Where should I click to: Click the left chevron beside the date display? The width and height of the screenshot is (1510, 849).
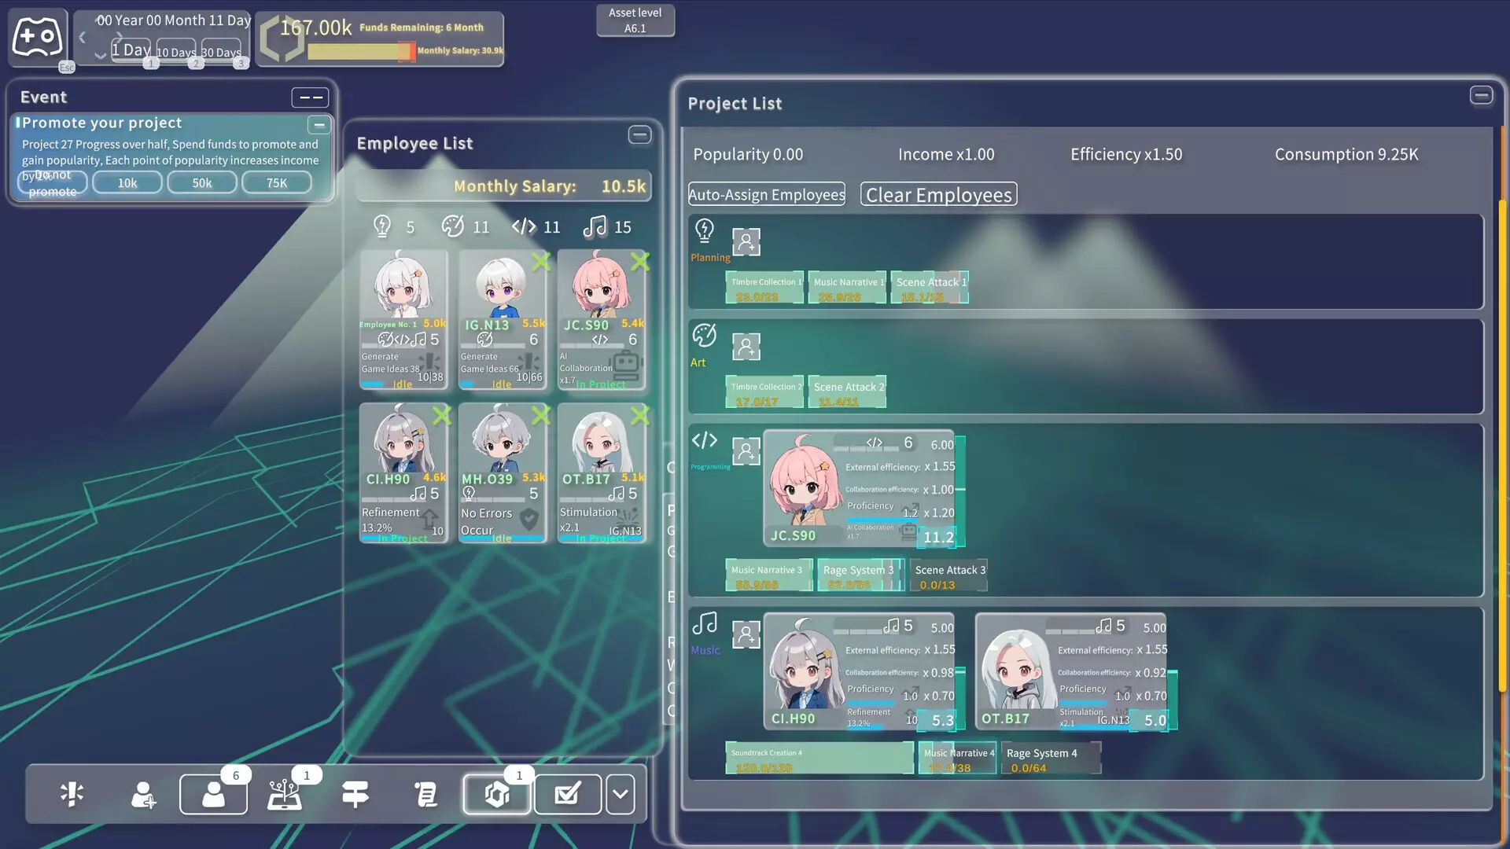82,36
